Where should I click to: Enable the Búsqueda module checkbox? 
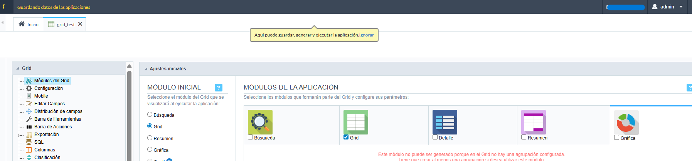pyautogui.click(x=251, y=137)
